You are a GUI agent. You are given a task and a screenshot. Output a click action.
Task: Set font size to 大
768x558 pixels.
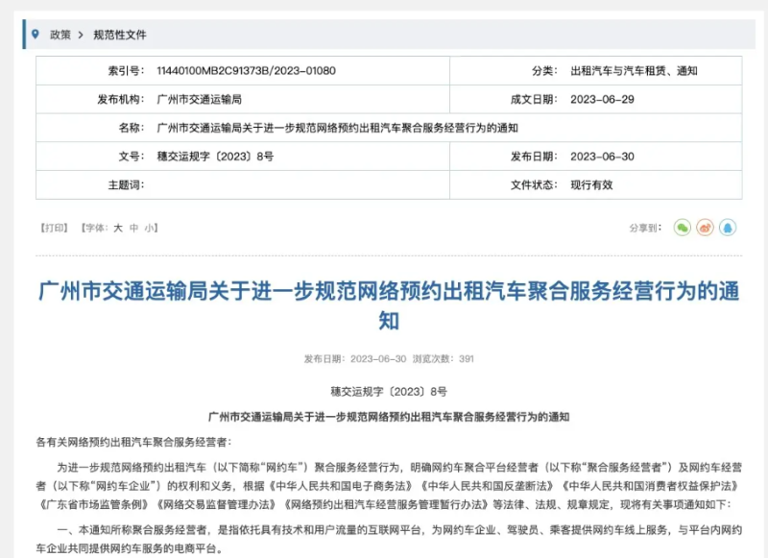tap(118, 228)
